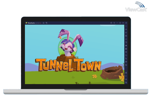Viewport: 150px width, 103px height.
Task: Decrease volume using lower speaker icon
Action: coord(126,33)
